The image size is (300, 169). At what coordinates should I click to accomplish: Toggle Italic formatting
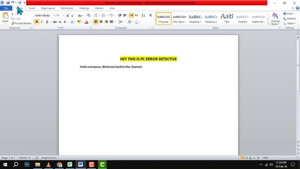42,22
